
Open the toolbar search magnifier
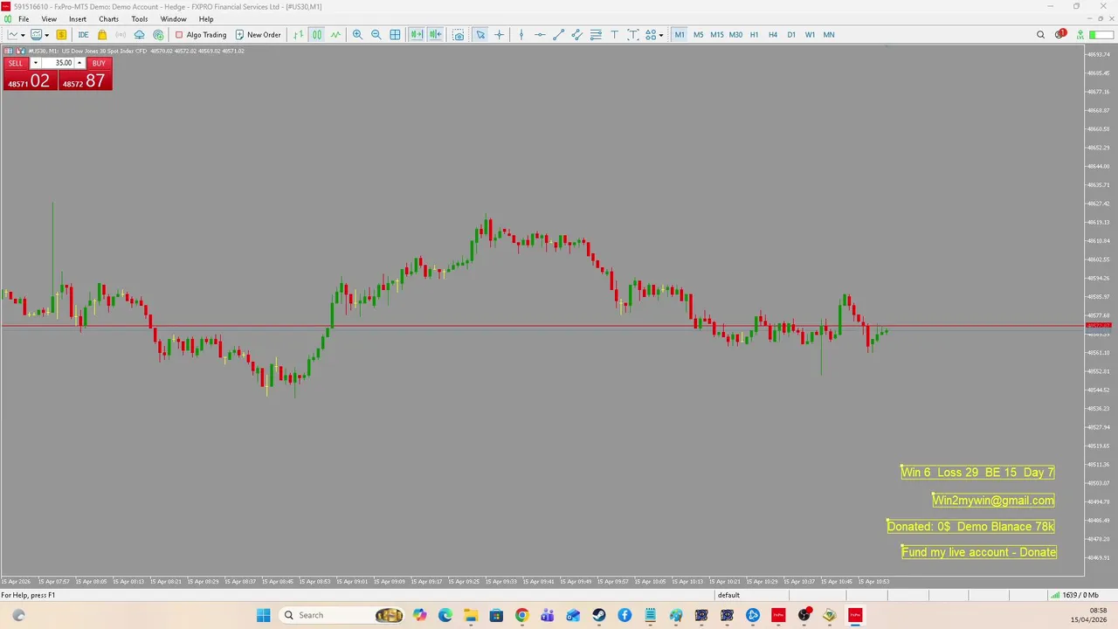pos(1040,35)
